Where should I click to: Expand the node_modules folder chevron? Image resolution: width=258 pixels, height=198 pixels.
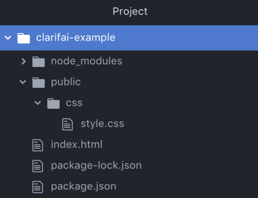click(23, 62)
